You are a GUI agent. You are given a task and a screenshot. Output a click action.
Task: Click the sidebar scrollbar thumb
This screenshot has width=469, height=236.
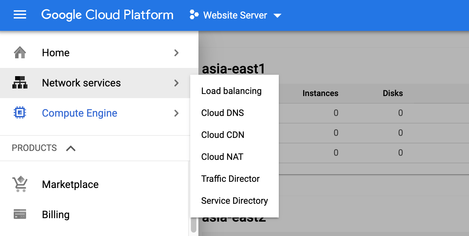pyautogui.click(x=194, y=225)
